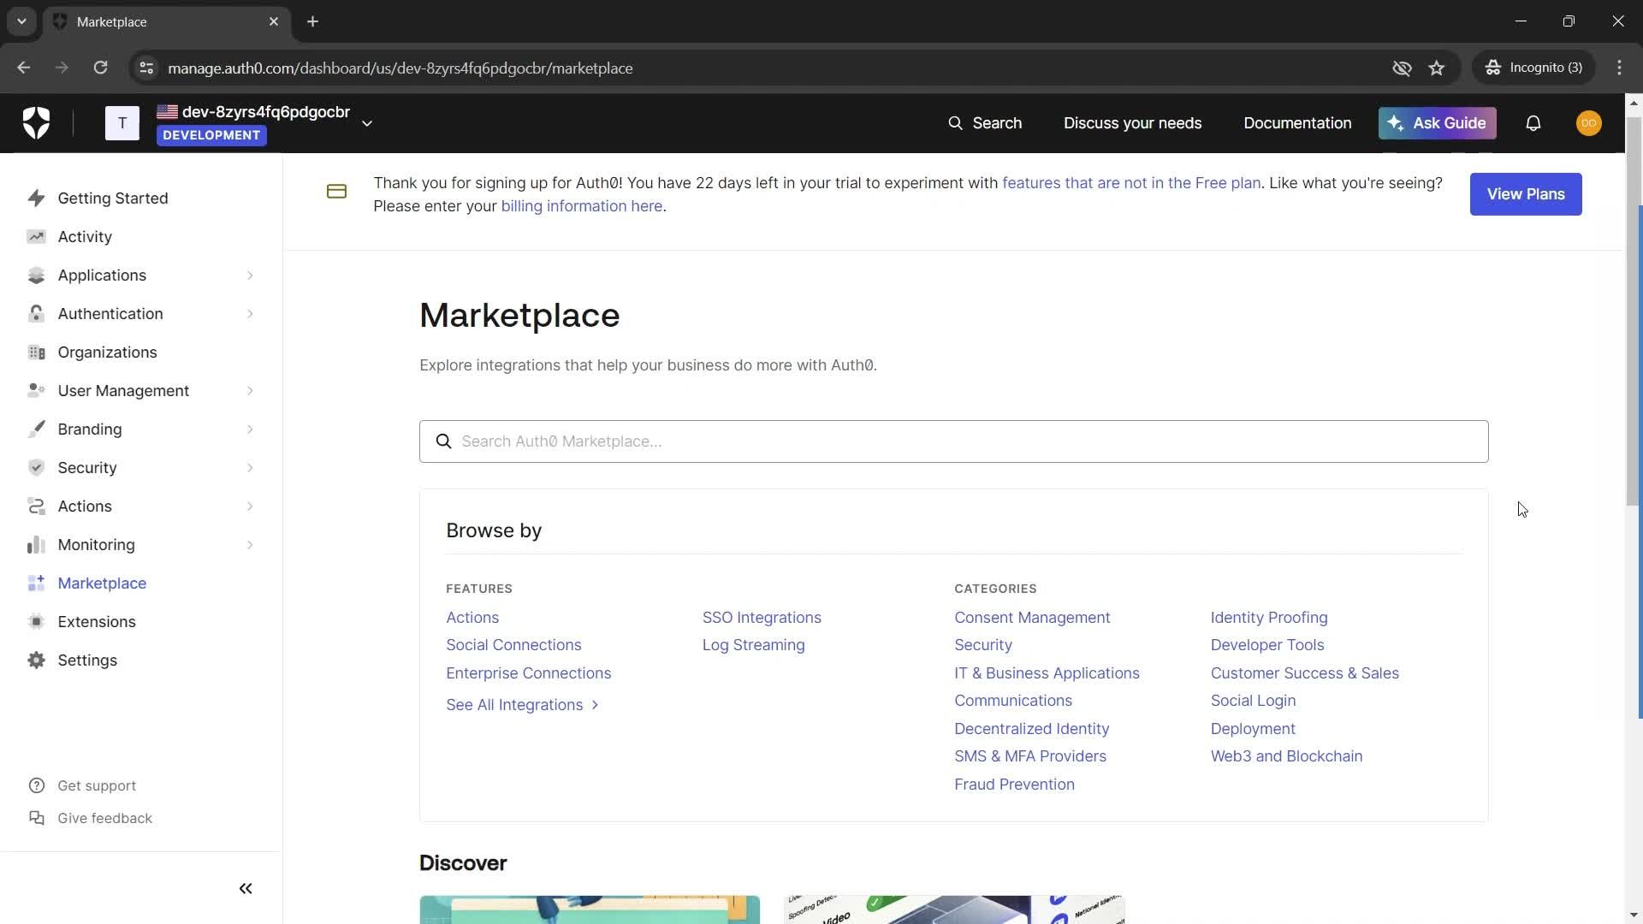
Task: Click the Applications layers icon
Action: pos(36,275)
